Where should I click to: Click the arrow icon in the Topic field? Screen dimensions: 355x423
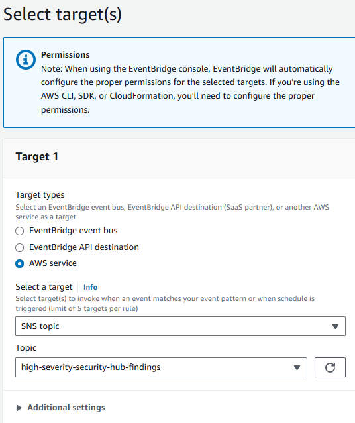(297, 367)
